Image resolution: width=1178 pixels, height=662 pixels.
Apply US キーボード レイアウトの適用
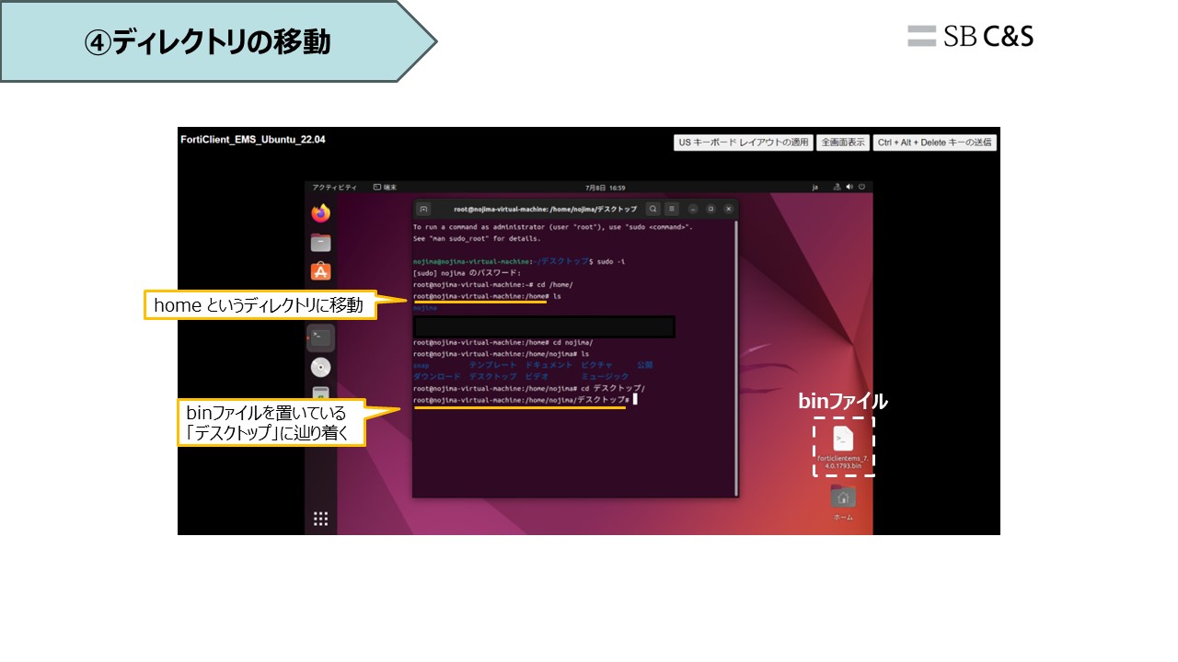coord(743,143)
